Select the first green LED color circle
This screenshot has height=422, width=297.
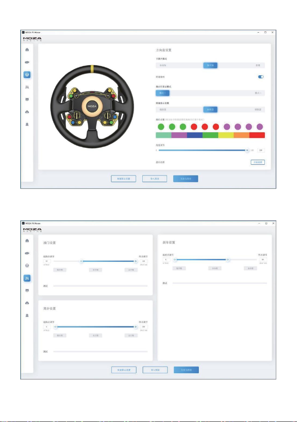[x=161, y=127]
